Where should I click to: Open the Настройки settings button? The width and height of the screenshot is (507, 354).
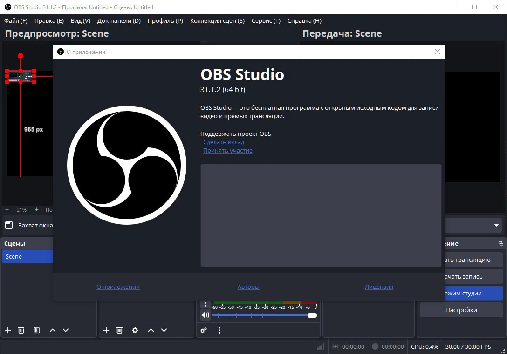[x=461, y=310]
